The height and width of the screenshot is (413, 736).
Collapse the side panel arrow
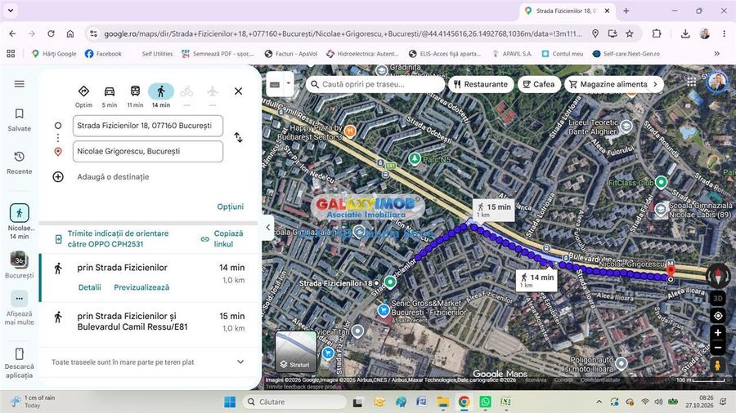click(267, 228)
